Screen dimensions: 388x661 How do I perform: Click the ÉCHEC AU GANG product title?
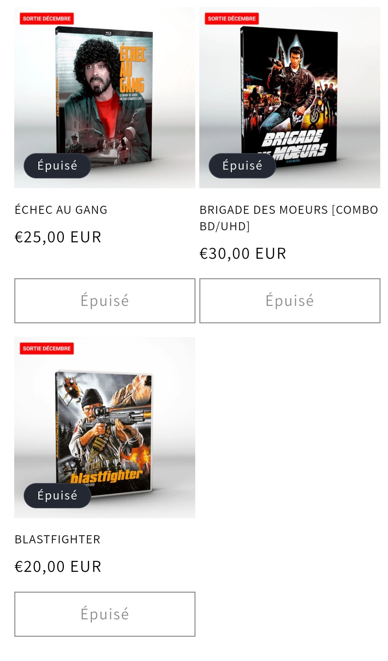61,210
